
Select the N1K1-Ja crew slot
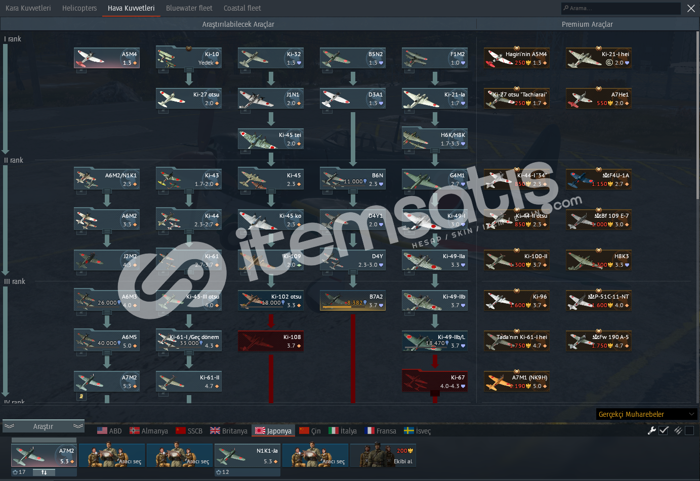click(x=248, y=455)
